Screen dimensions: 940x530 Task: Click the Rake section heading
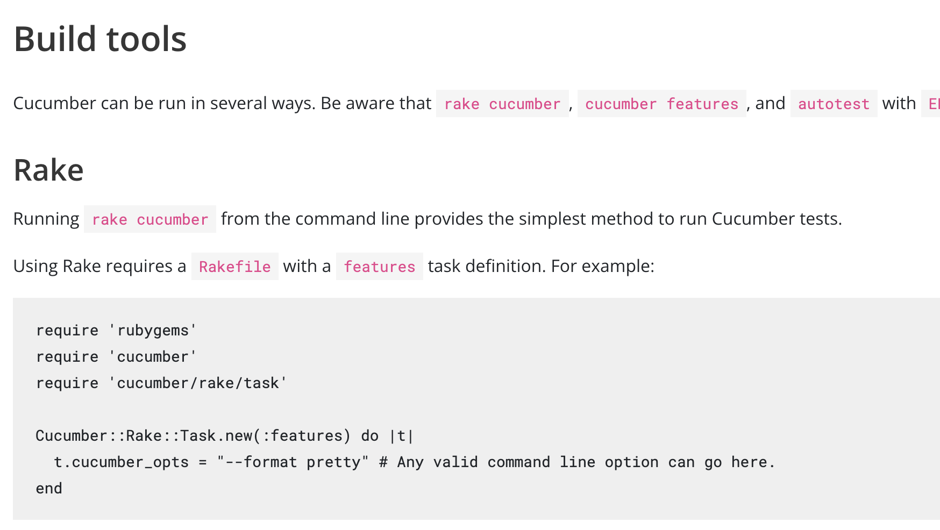[x=48, y=170]
